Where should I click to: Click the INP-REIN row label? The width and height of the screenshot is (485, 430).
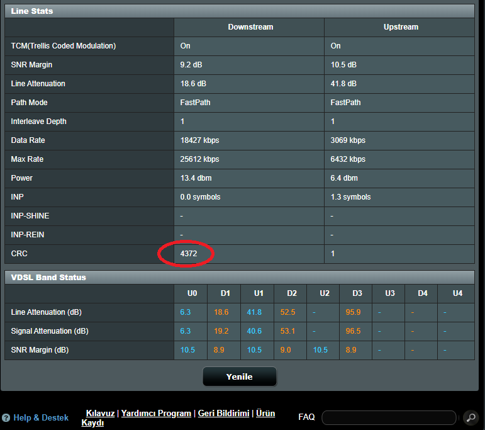click(28, 235)
